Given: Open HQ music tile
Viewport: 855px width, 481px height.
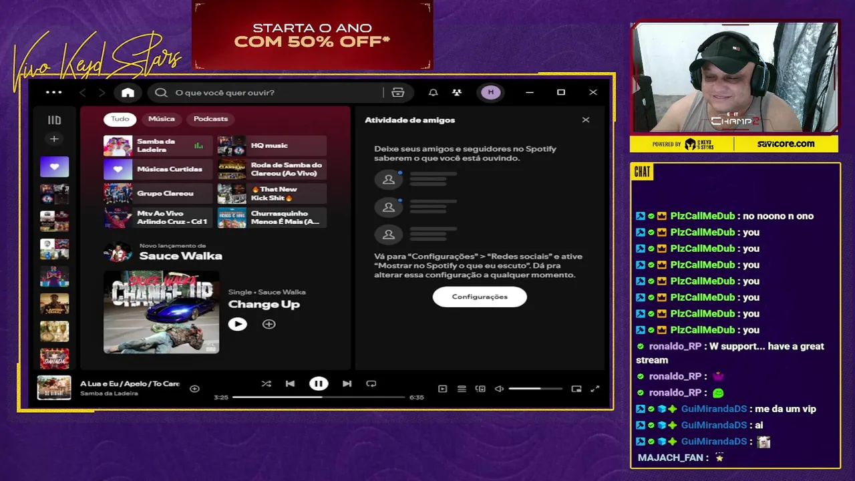Looking at the screenshot, I should pyautogui.click(x=272, y=146).
